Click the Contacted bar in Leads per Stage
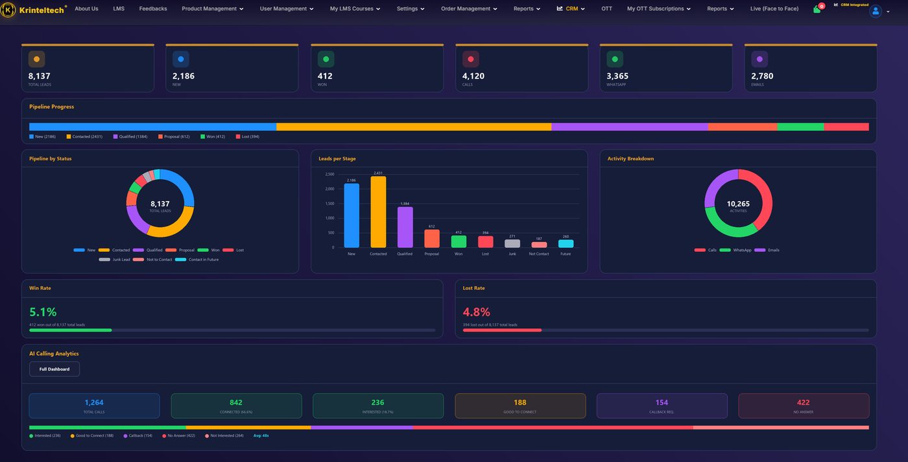The image size is (908, 462). (378, 212)
